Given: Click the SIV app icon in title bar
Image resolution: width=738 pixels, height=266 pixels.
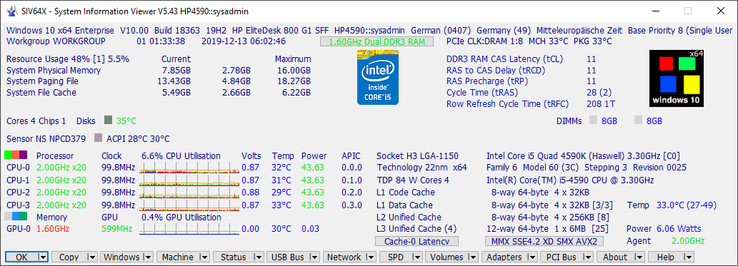Looking at the screenshot, I should tap(11, 11).
